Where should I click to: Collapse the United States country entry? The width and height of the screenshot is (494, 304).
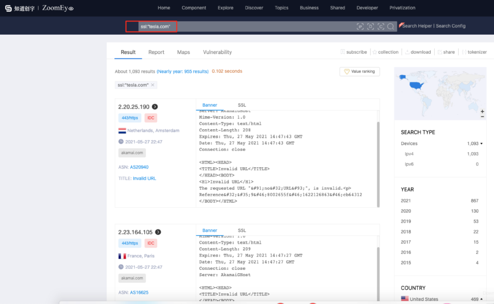click(x=481, y=299)
